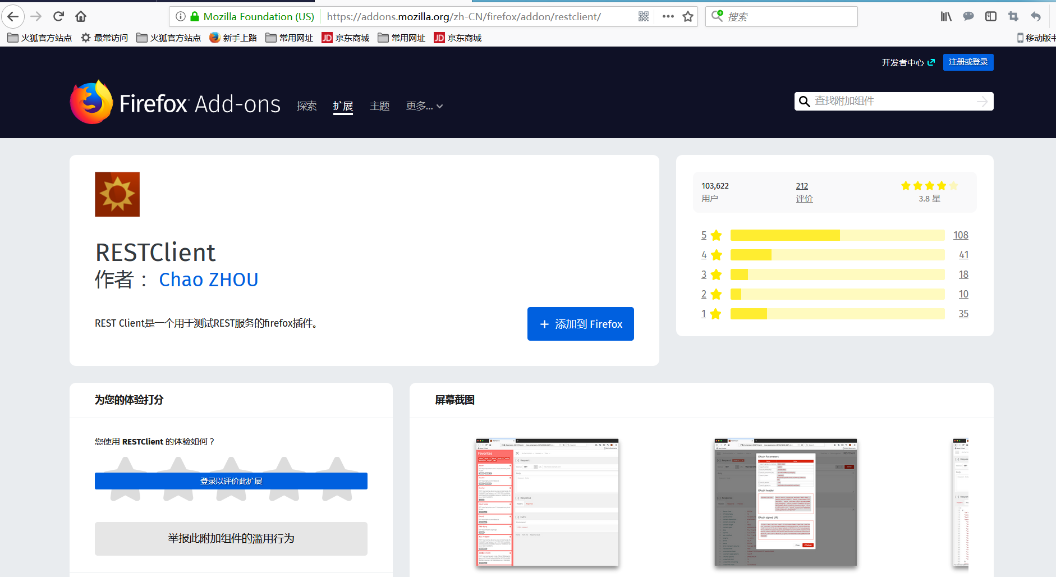Click the browser forward arrow button
The height and width of the screenshot is (577, 1056).
coord(36,16)
